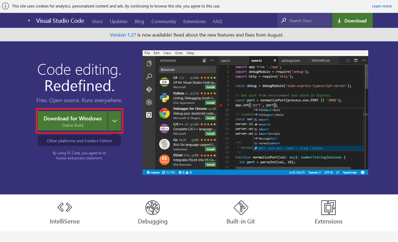Close the www.js tab with the X

click(x=275, y=61)
